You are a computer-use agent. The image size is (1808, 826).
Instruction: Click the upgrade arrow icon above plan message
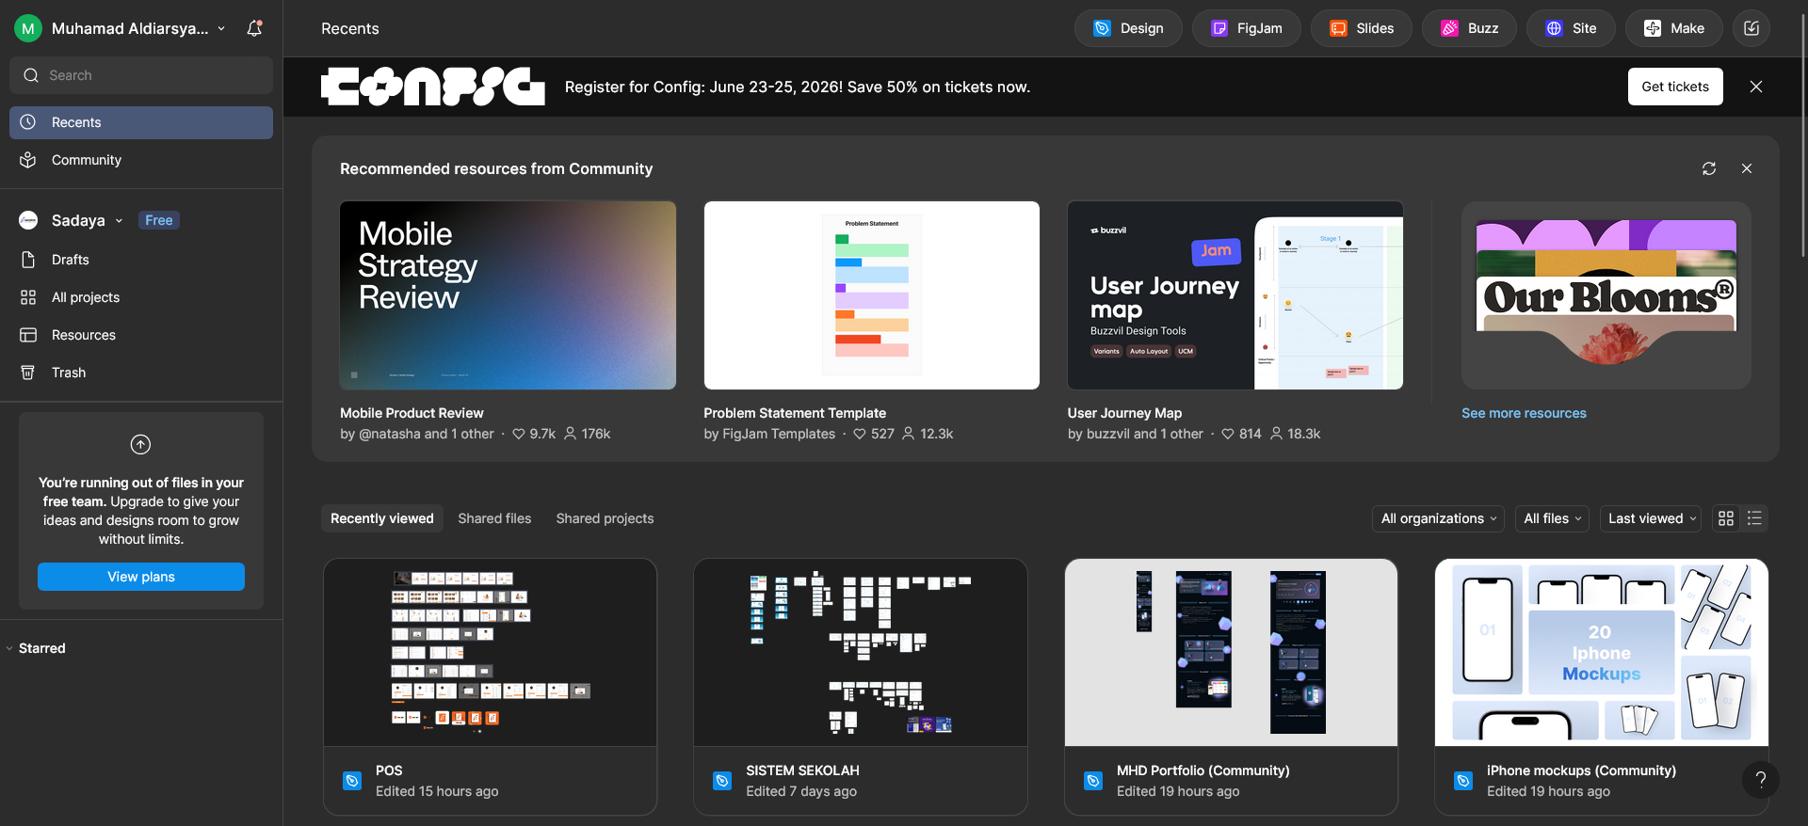(x=140, y=444)
